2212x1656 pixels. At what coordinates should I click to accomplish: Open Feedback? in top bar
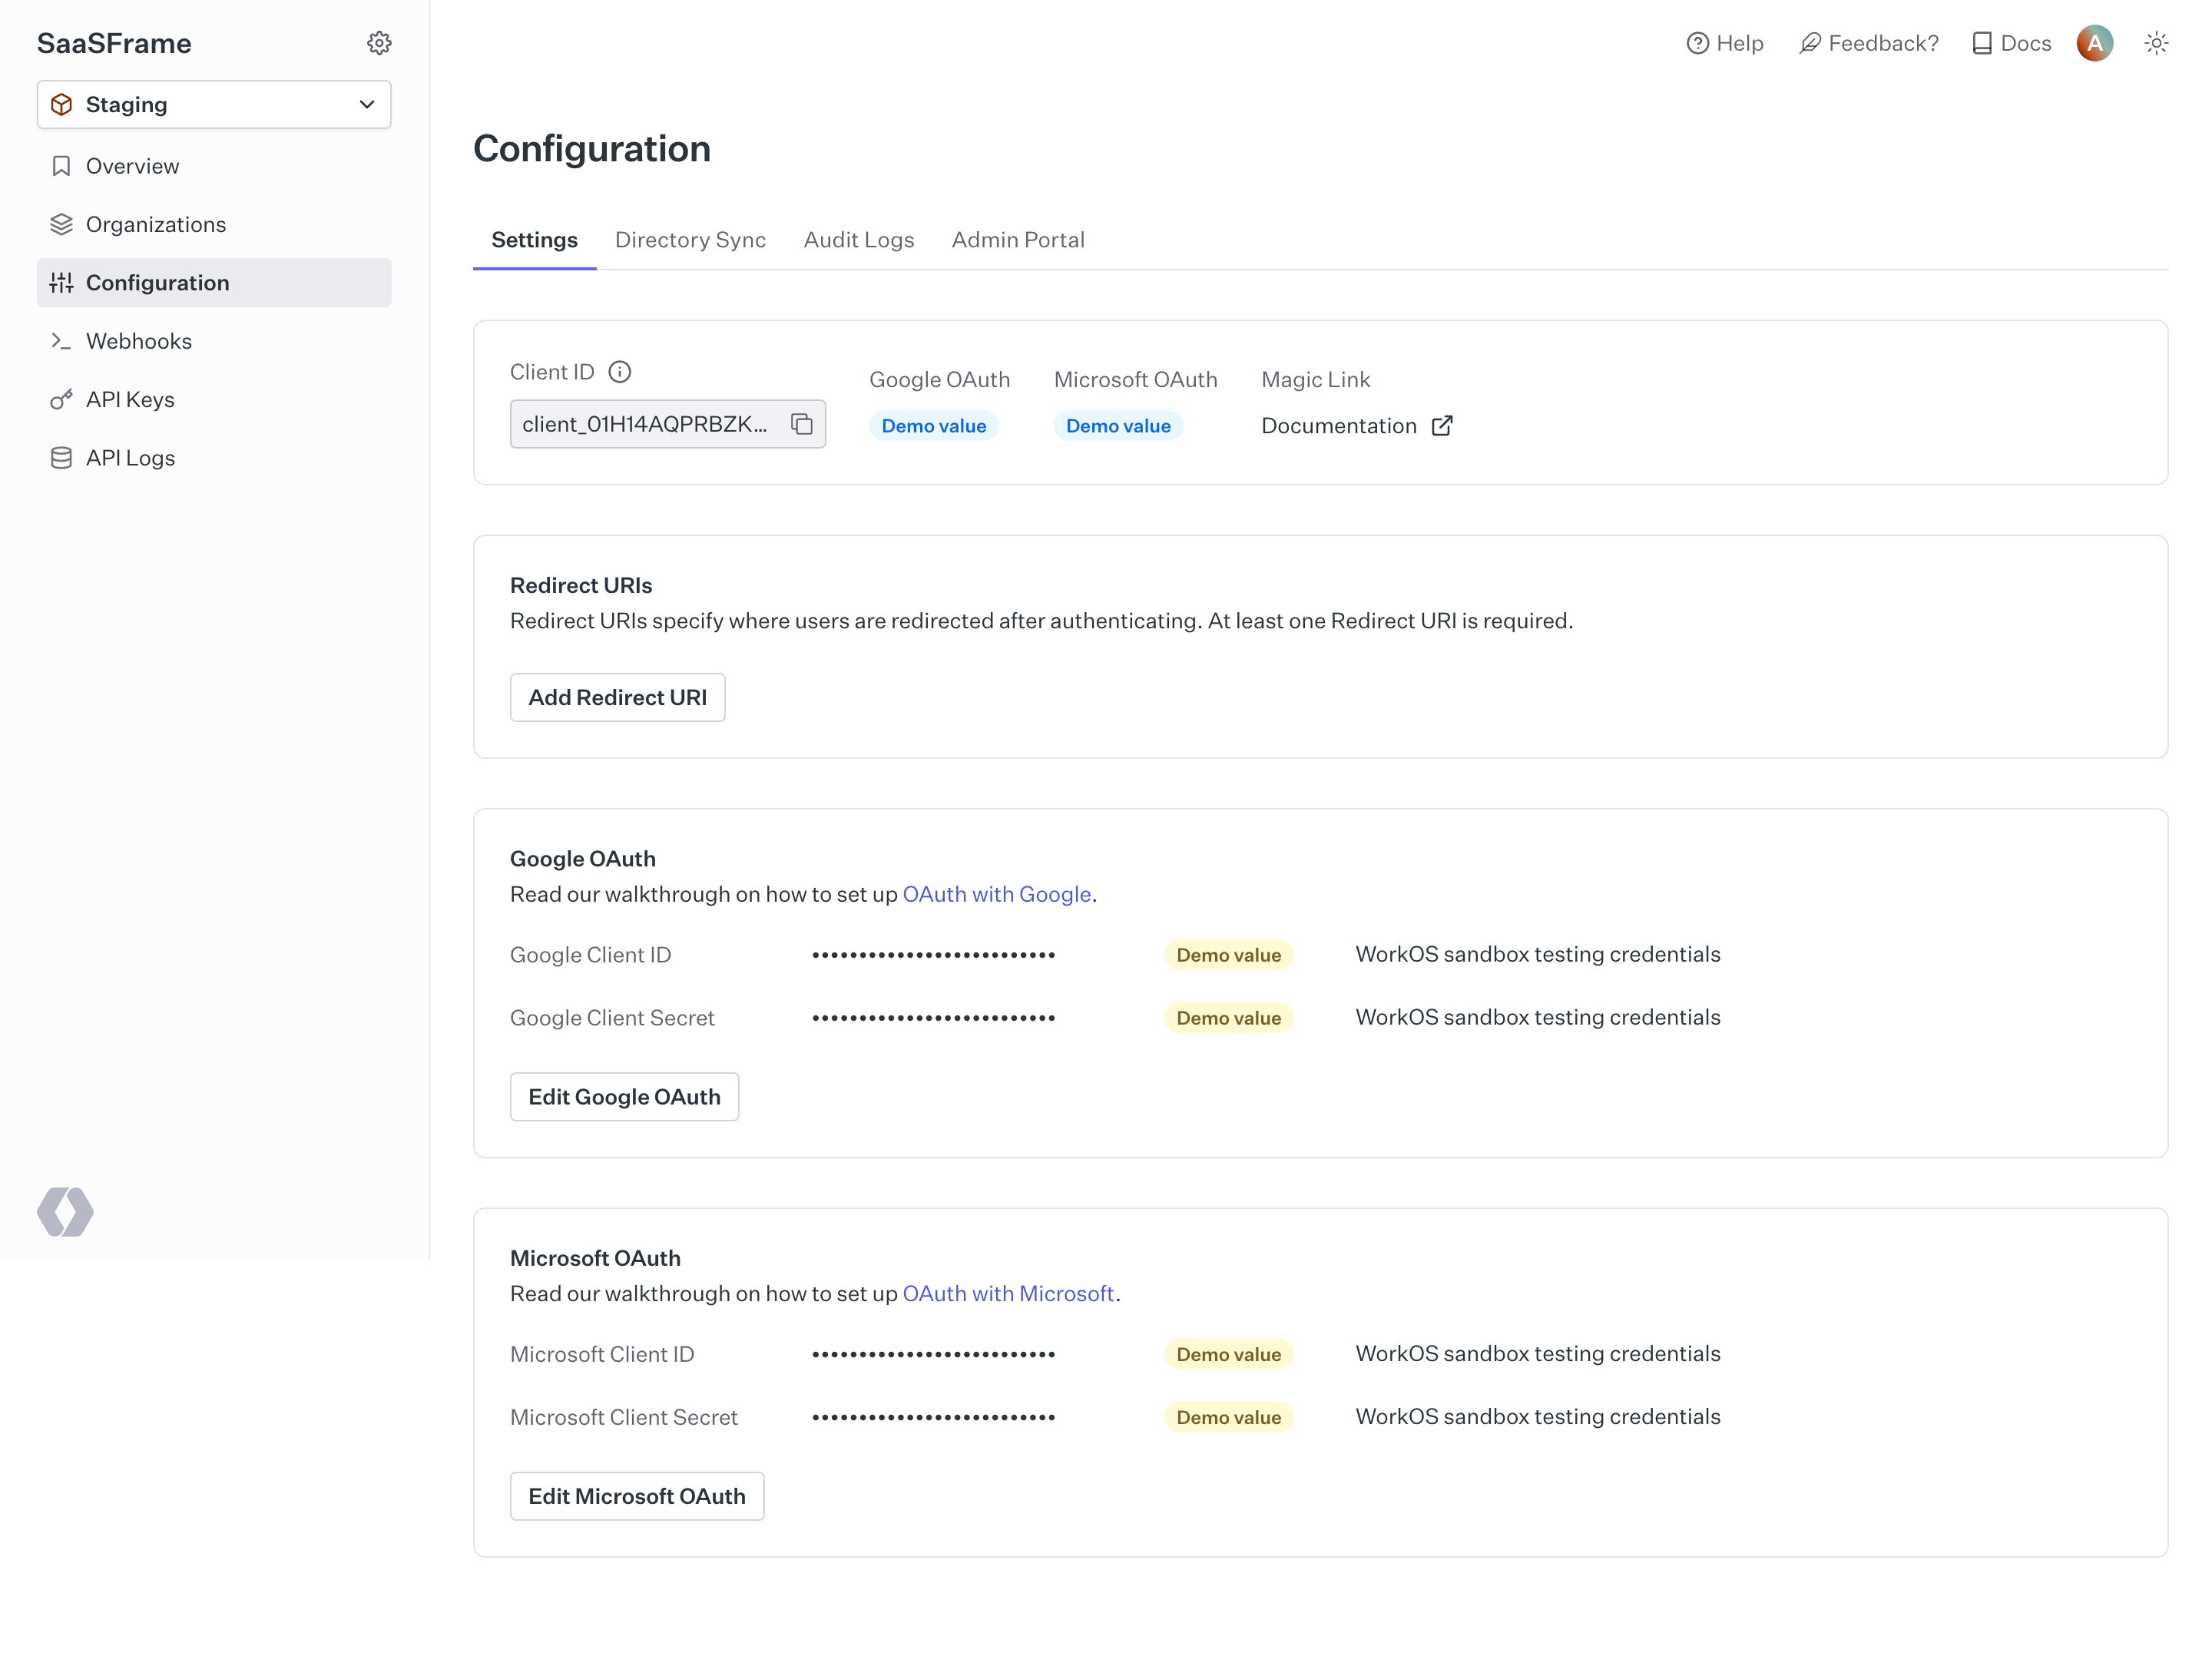[1868, 43]
